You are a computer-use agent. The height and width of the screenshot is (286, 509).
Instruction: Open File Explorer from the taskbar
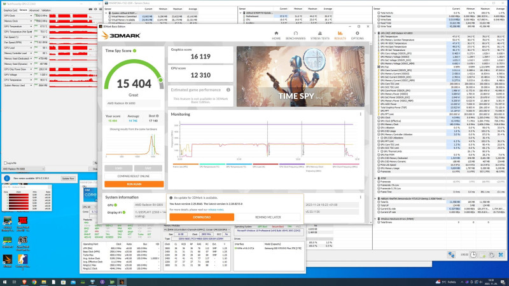(44, 282)
